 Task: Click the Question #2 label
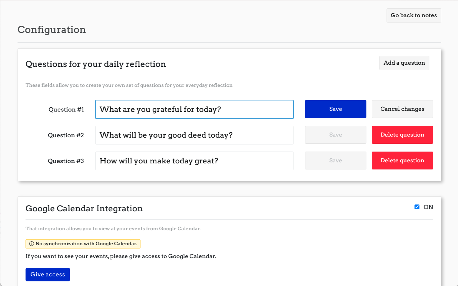pyautogui.click(x=66, y=135)
